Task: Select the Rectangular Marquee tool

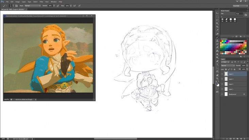Action: pos(217,16)
